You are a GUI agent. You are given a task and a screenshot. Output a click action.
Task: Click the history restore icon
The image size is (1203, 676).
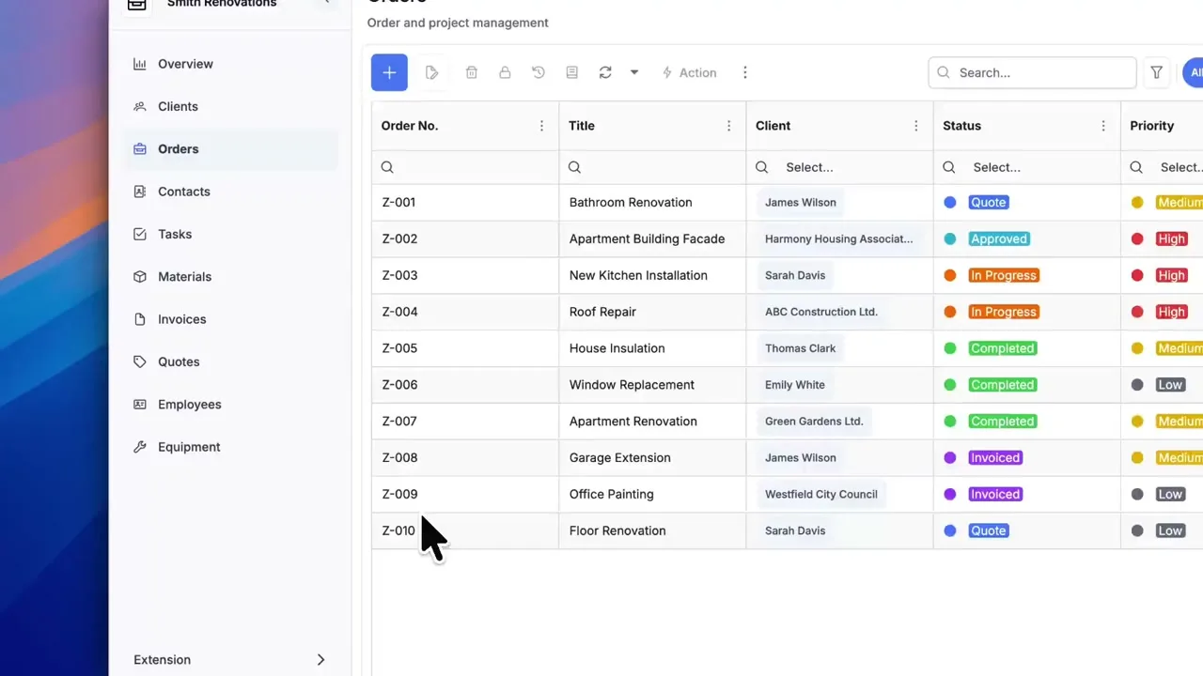(539, 72)
